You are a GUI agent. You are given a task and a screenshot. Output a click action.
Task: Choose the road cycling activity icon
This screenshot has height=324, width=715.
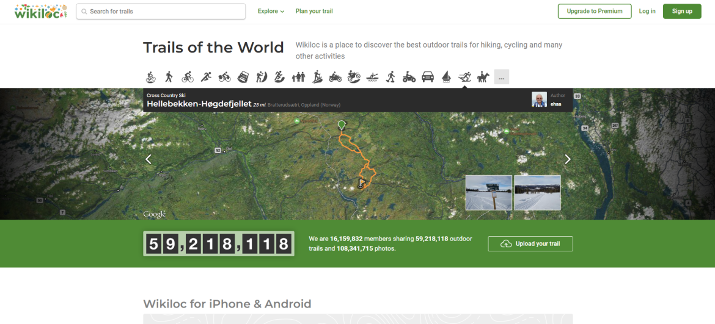click(x=188, y=77)
